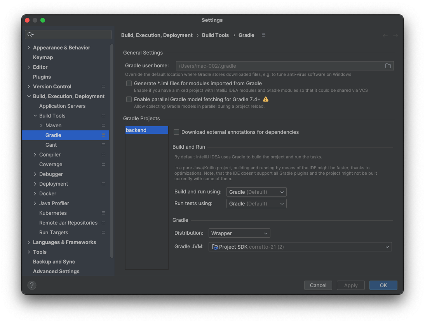Screen dimensions: 425x323
Task: Expand the Version Control section
Action: [29, 86]
